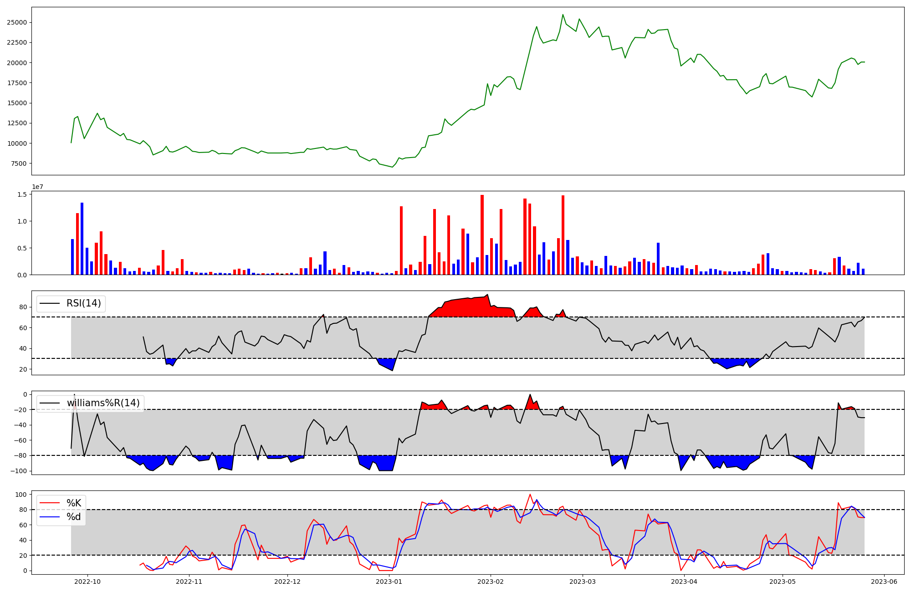The height and width of the screenshot is (592, 911).
Task: Click the red %K line sample in legend
Action: tap(50, 503)
